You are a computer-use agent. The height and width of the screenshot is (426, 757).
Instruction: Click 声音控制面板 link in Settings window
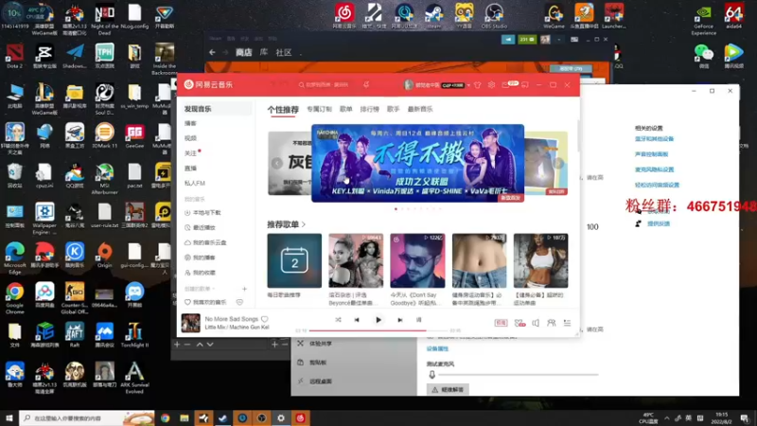[651, 154]
